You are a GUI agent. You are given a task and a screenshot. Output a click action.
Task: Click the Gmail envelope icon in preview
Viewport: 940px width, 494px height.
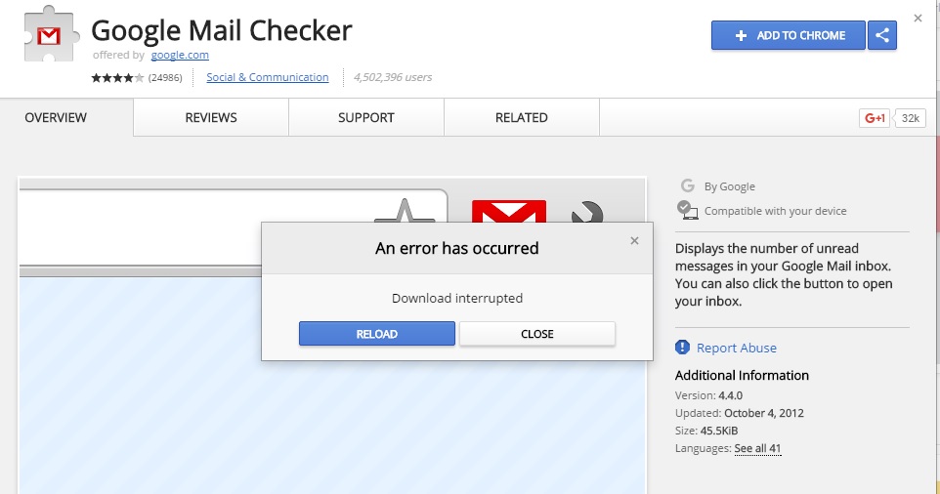coord(508,212)
